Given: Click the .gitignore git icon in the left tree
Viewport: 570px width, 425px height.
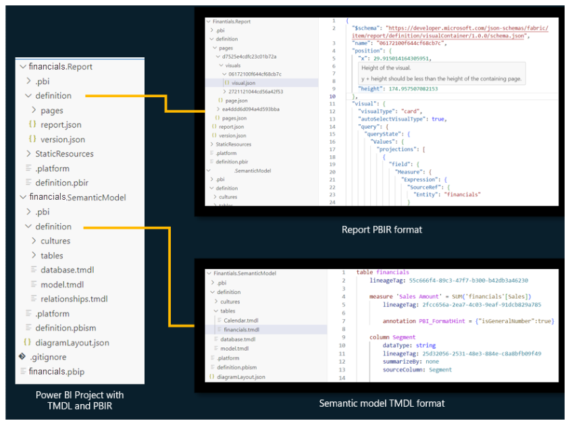Looking at the screenshot, I should (23, 357).
